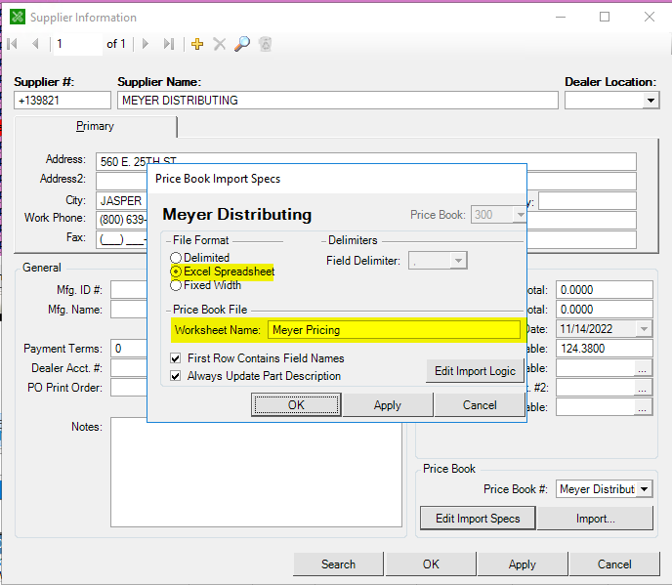This screenshot has height=585, width=672.
Task: Click the grayed-out trash icon
Action: [x=266, y=44]
